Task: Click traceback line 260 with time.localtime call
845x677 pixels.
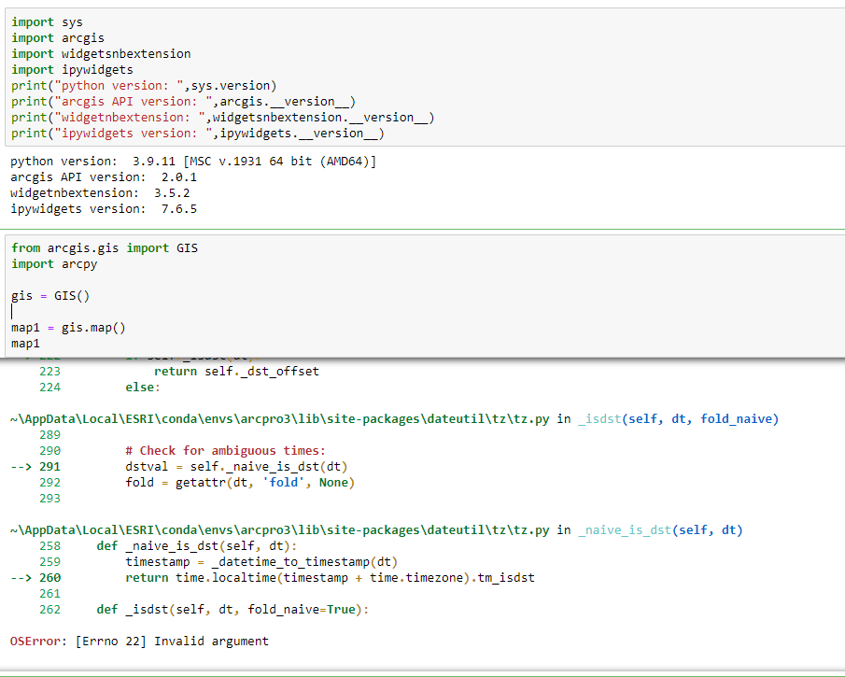Action: tap(330, 578)
